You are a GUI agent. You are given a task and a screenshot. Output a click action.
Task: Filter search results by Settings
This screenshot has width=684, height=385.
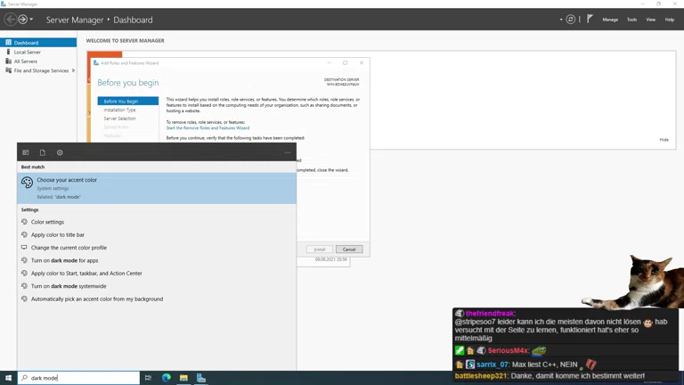[x=60, y=152]
